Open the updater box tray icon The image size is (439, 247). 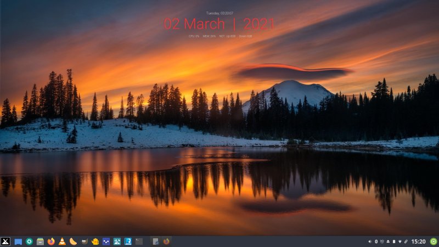click(x=382, y=242)
